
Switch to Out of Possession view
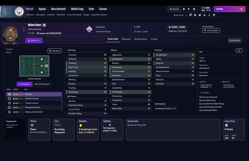(42, 84)
